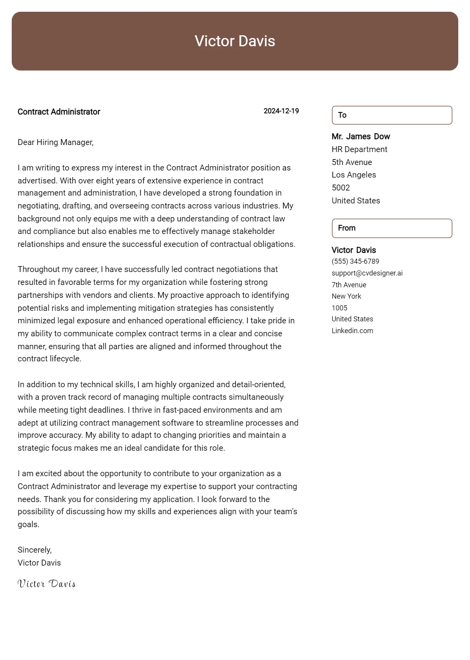The width and height of the screenshot is (470, 660).
Task: Click the bold Victor Davis name under From
Action: pos(354,250)
